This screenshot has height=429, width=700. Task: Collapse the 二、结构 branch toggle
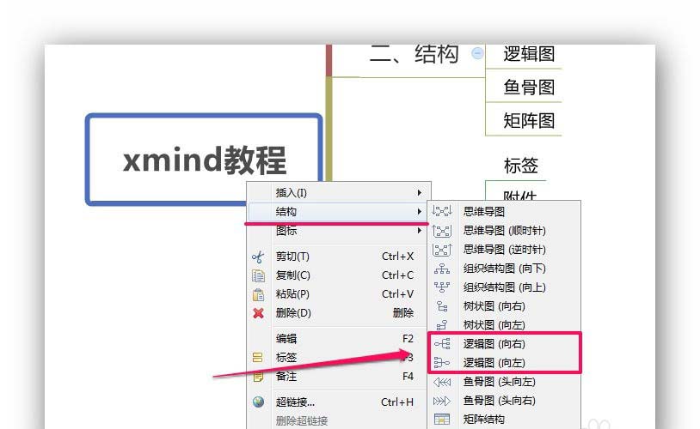[477, 53]
